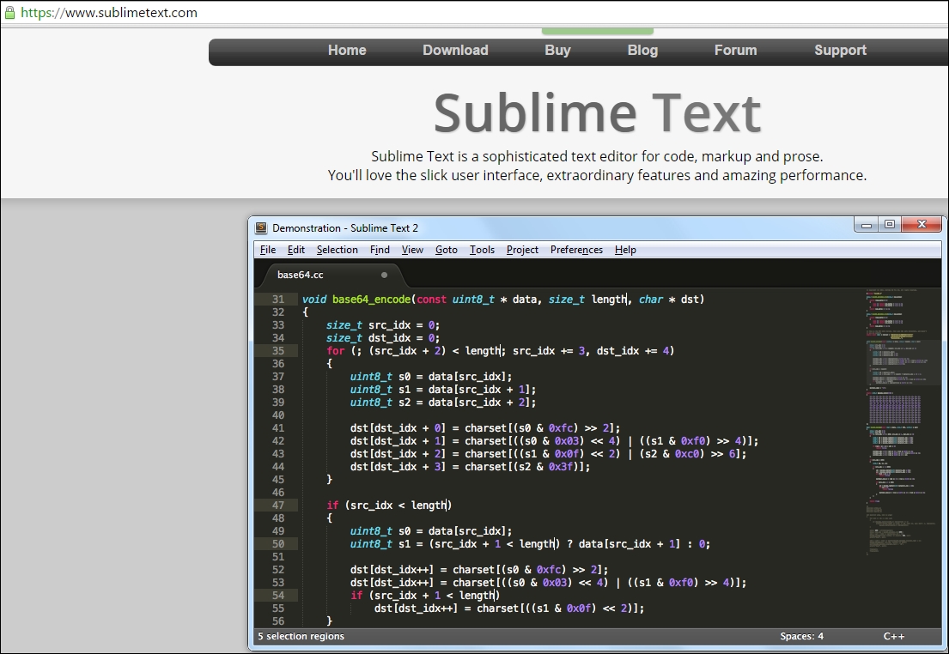The height and width of the screenshot is (654, 949).
Task: Click the 'Demonstration - Sublime Text 2' window title
Action: 345,228
